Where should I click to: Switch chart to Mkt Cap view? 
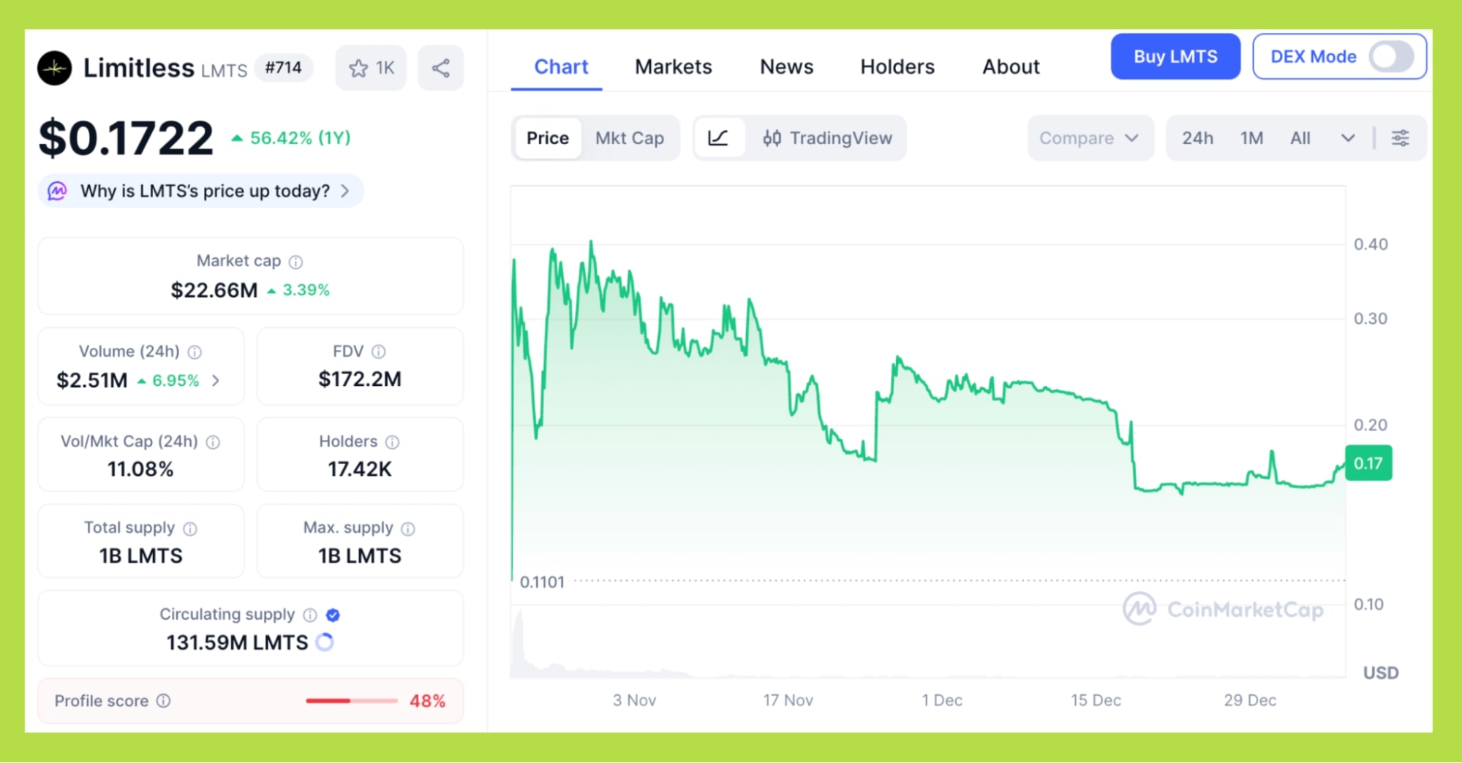click(629, 138)
